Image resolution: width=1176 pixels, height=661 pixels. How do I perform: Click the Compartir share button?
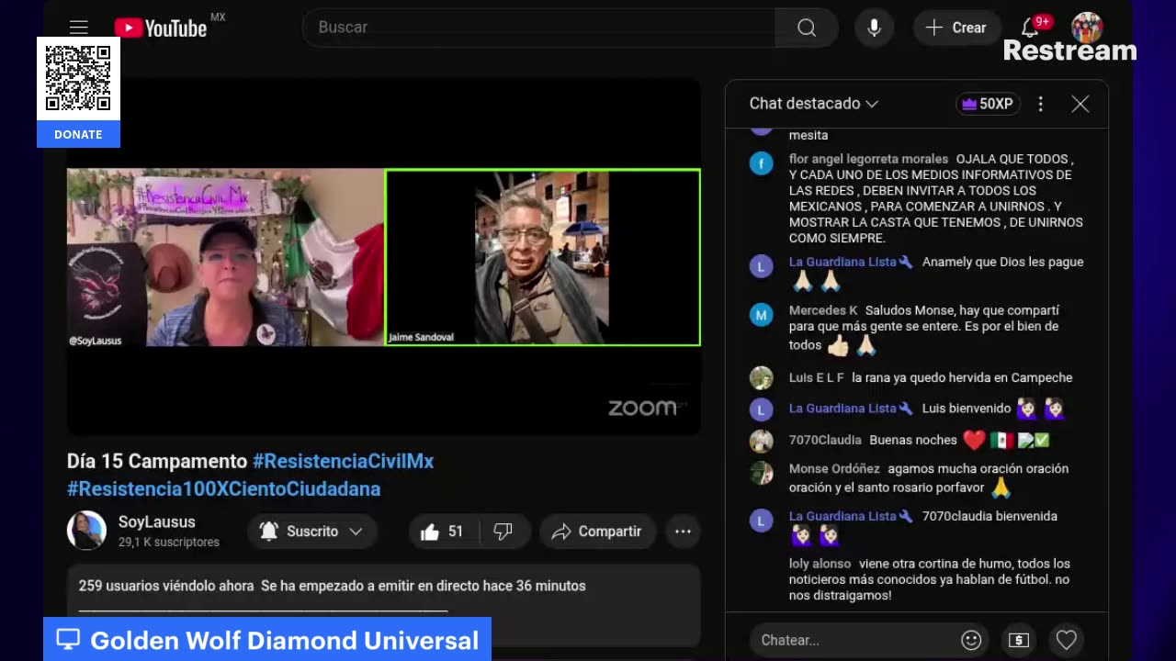[596, 532]
